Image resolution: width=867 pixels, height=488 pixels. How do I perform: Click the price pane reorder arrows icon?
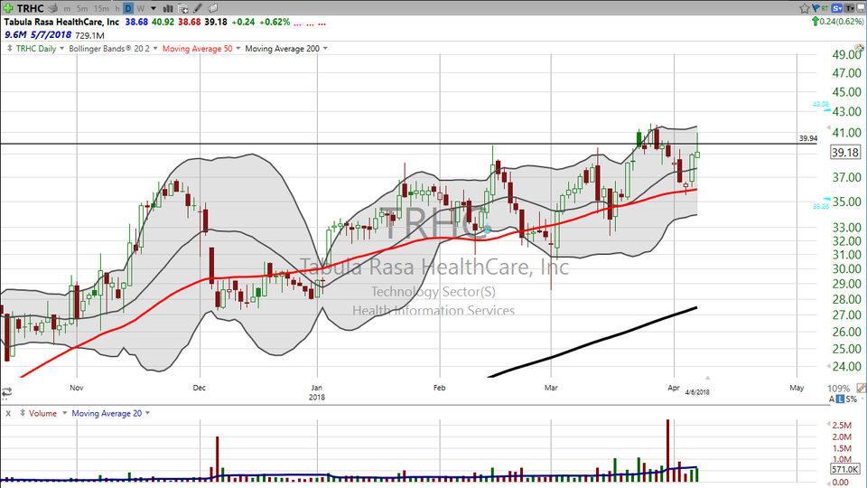(10, 49)
